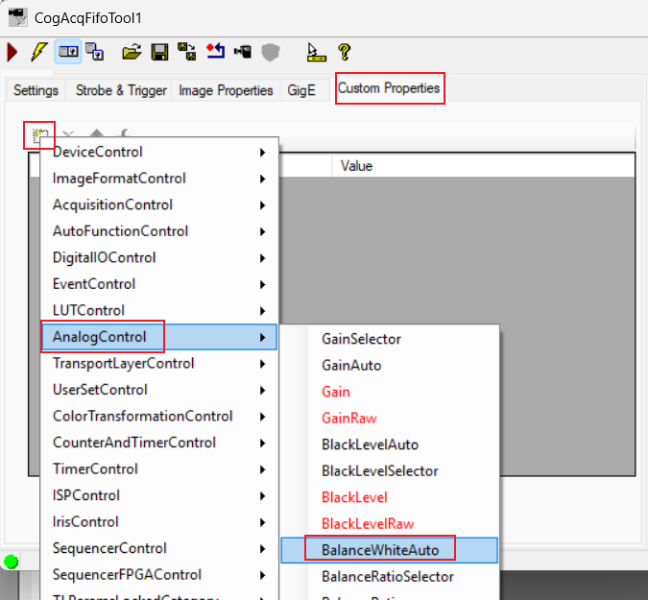
Task: Toggle tooltips with the cursor-ruler icon
Action: click(x=316, y=53)
